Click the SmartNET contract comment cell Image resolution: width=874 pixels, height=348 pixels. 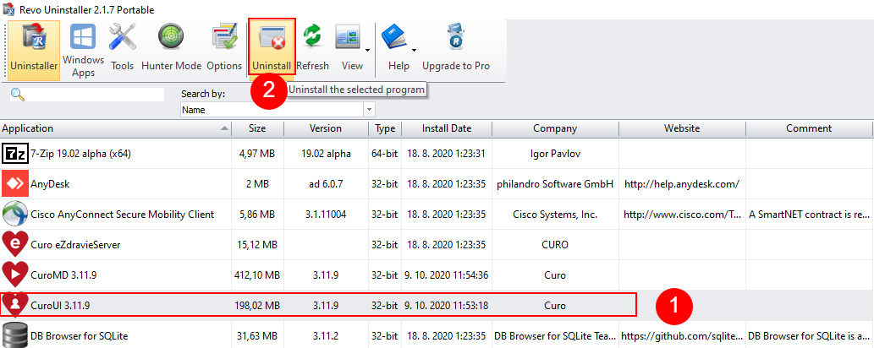(810, 215)
